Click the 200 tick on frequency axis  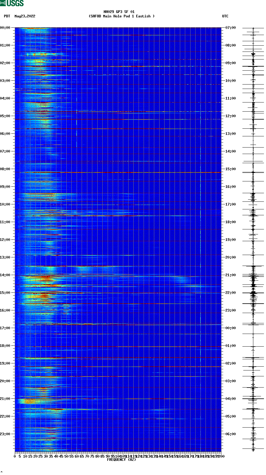pos(221,456)
